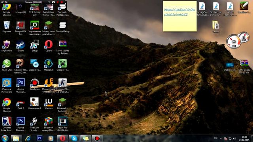
Task: Launch the MediaGet shortcut
Action: click(x=49, y=65)
